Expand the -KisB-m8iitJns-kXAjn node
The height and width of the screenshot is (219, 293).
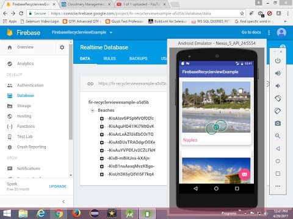pos(102,158)
